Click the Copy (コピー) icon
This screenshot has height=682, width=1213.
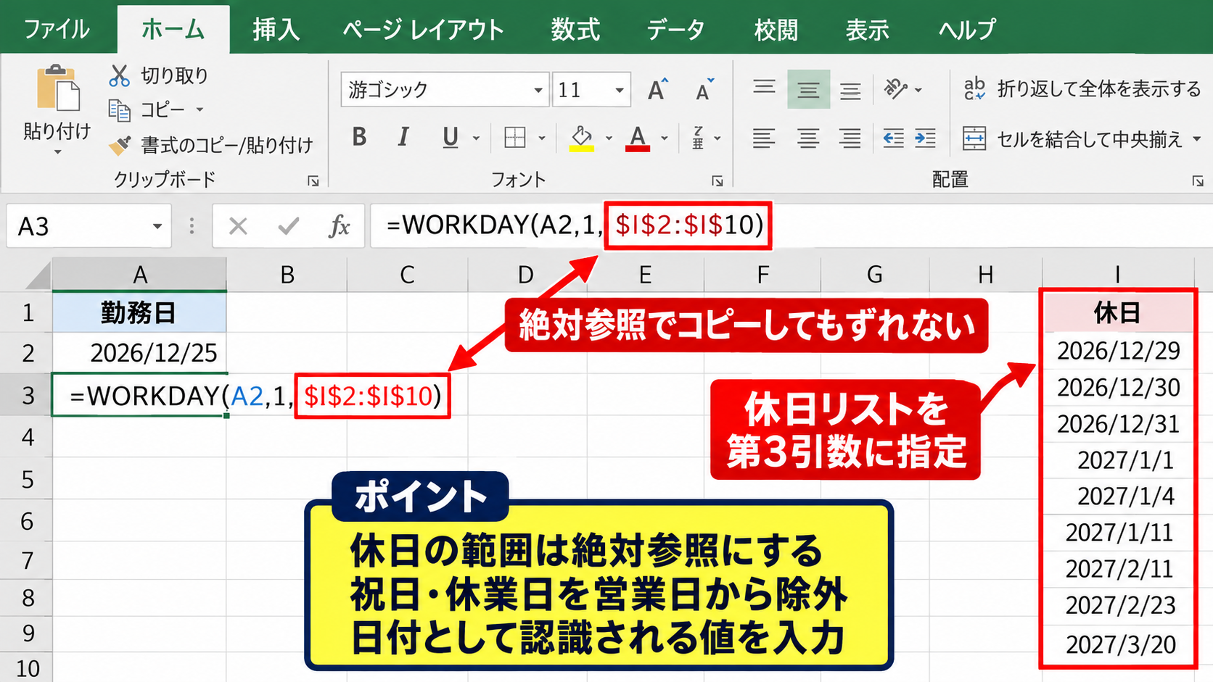[x=119, y=109]
